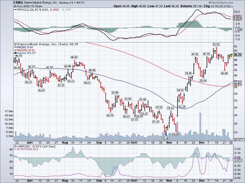Click the 44.15 price label
This screenshot has height=183, width=245.
coord(17,68)
